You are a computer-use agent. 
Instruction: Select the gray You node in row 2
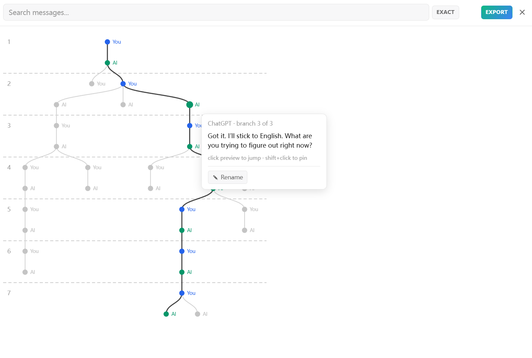tap(92, 84)
